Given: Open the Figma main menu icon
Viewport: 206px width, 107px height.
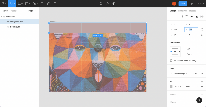Looking at the screenshot, I should point(3,4).
